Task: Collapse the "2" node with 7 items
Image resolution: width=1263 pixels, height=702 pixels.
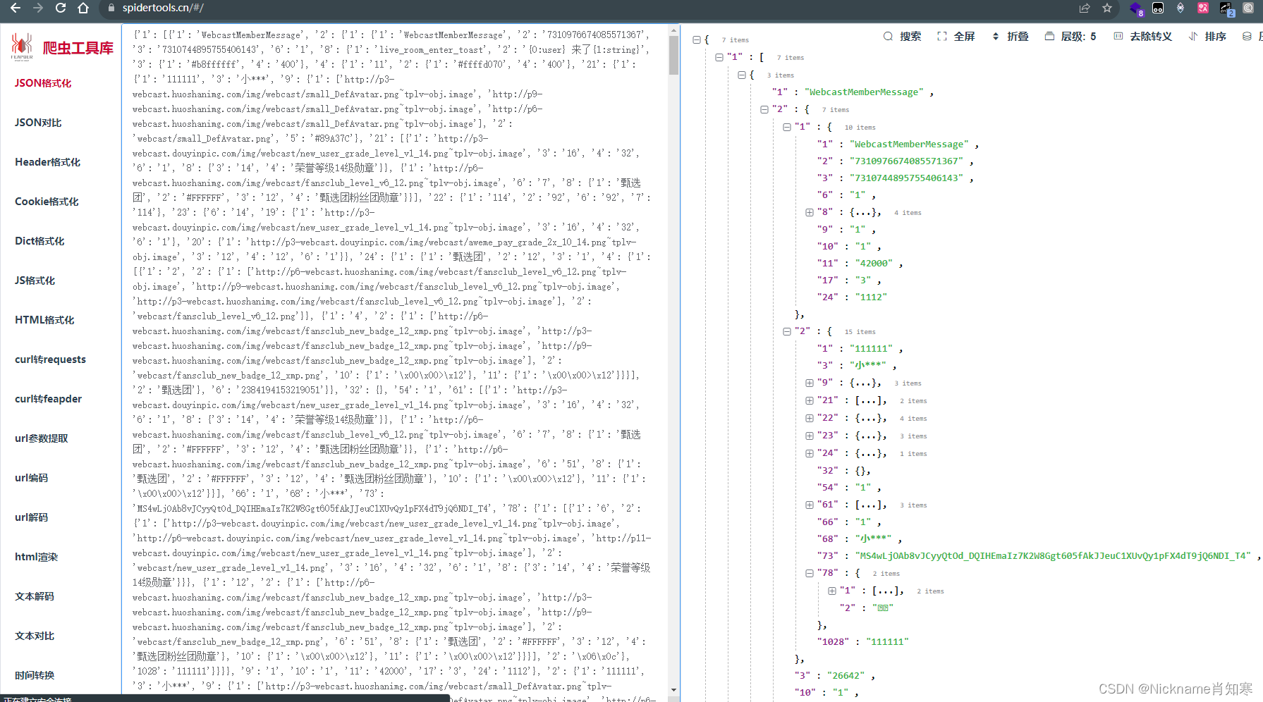Action: coord(764,109)
